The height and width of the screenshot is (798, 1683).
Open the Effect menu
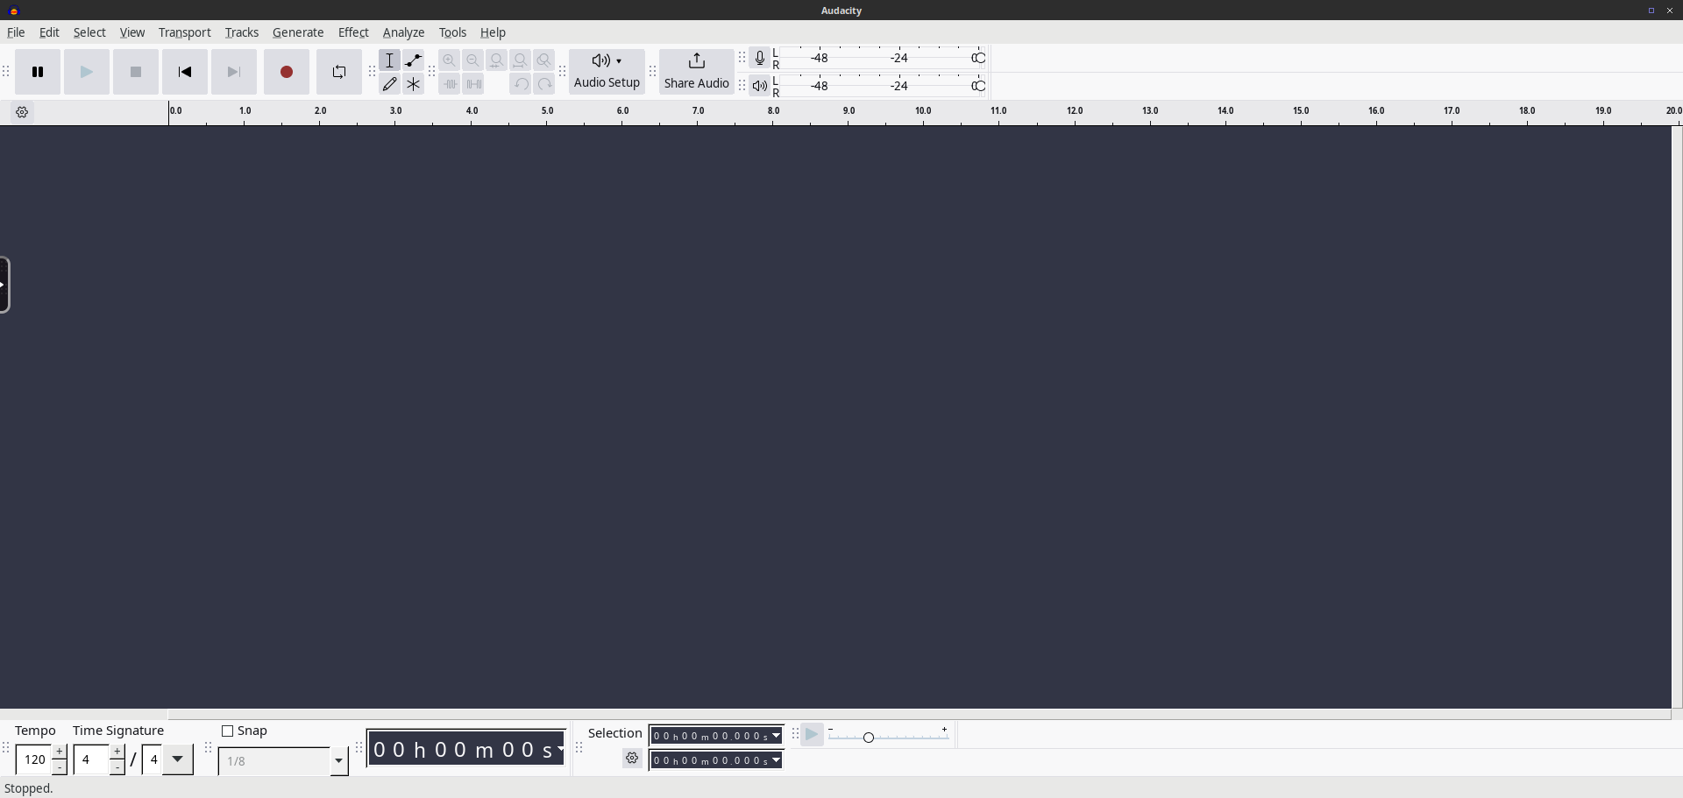click(x=353, y=32)
